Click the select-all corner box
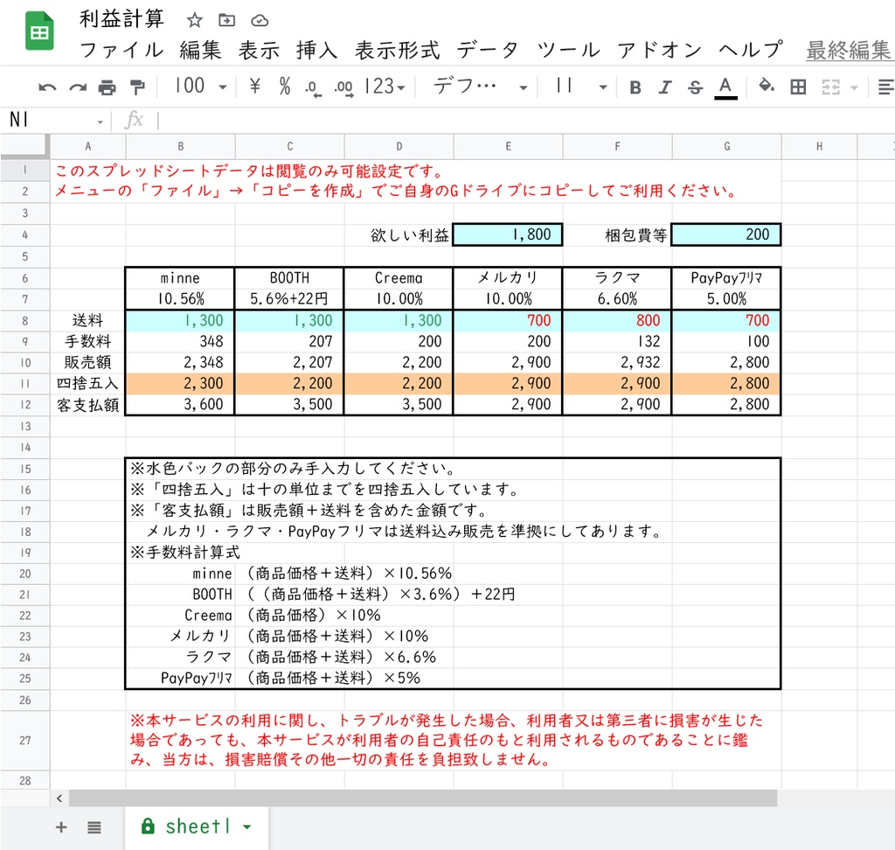 (24, 146)
